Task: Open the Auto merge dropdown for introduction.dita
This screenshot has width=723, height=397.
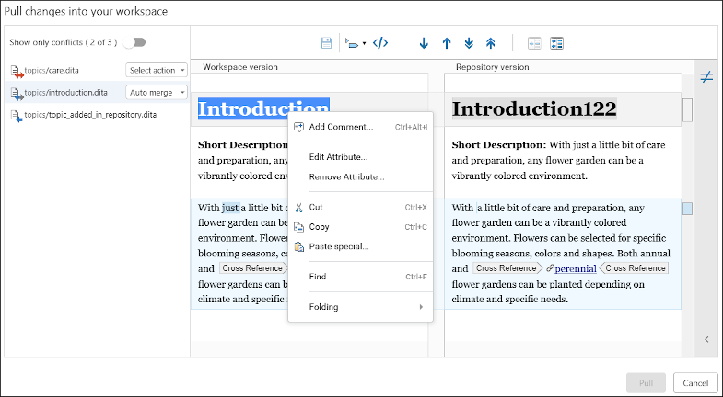Action: 157,92
